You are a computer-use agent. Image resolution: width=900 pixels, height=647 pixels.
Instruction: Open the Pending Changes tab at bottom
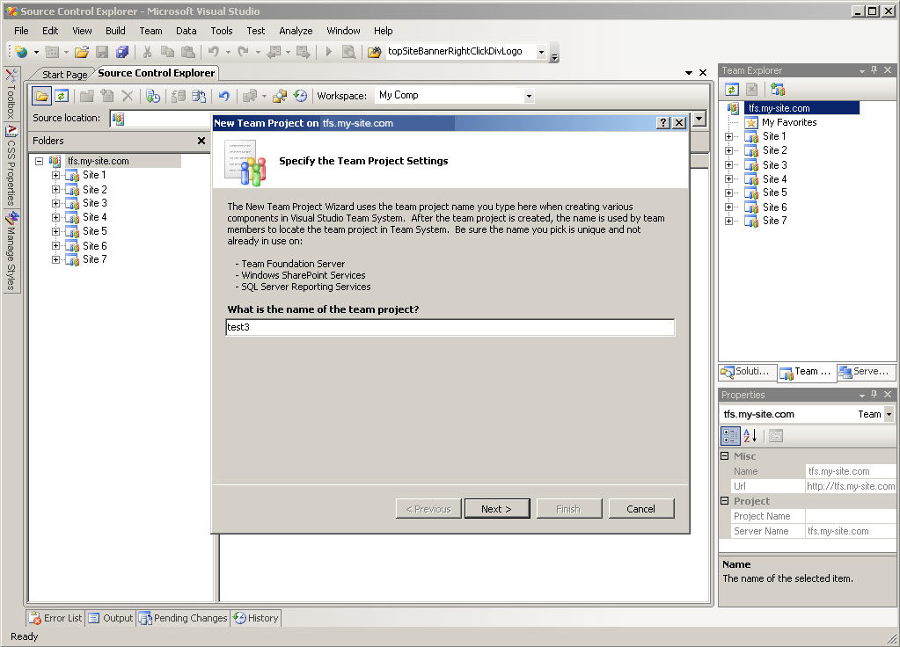click(x=184, y=618)
